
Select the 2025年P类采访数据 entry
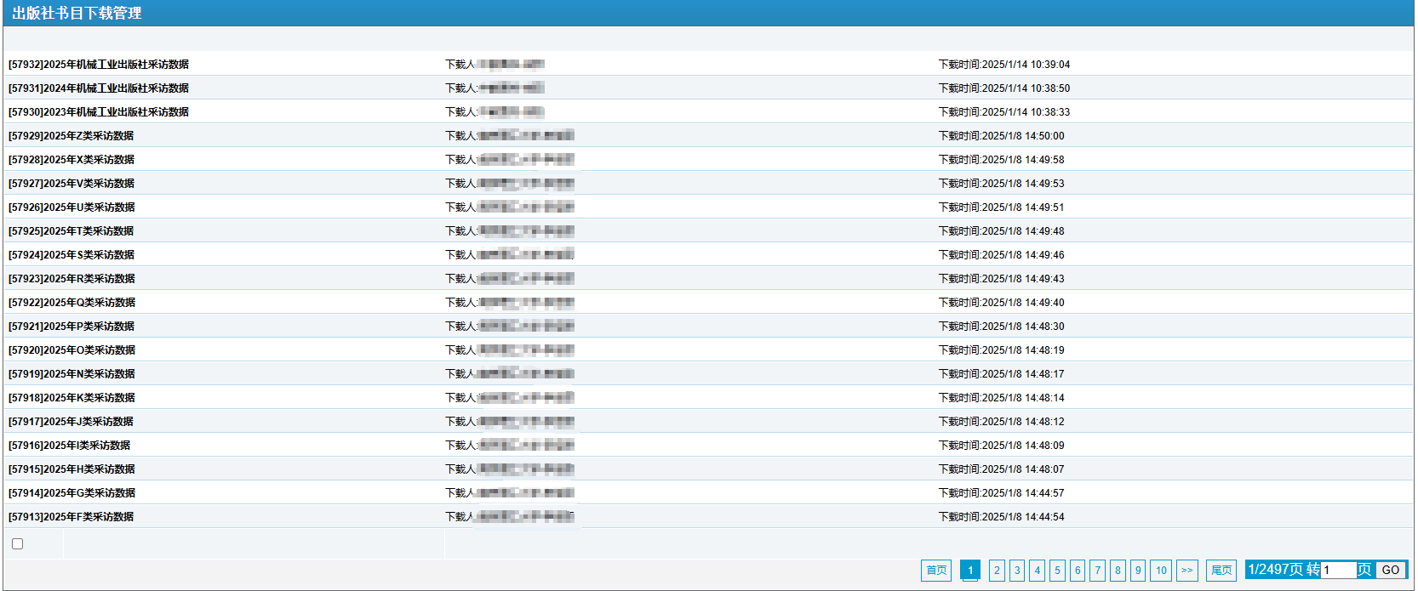pyautogui.click(x=71, y=327)
